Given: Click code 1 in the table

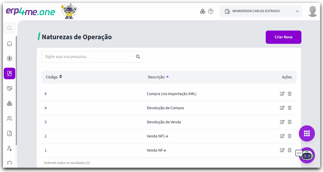Looking at the screenshot, I should pyautogui.click(x=45, y=150).
